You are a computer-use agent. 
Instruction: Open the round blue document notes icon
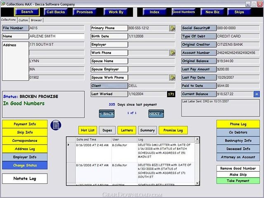pos(56,125)
